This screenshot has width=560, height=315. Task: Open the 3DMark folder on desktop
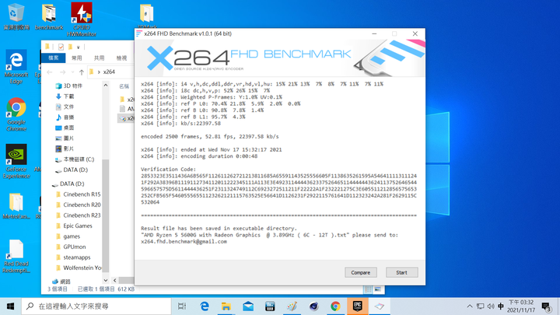pos(147,16)
